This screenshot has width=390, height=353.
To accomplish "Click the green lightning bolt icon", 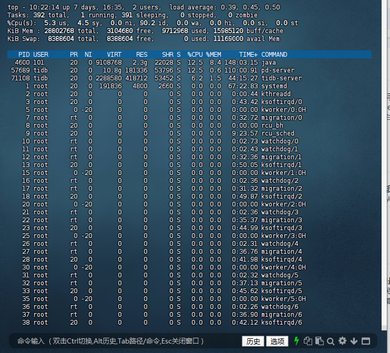I will pyautogui.click(x=296, y=341).
